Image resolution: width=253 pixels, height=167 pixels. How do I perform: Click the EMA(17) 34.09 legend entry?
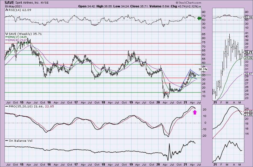point(16,37)
